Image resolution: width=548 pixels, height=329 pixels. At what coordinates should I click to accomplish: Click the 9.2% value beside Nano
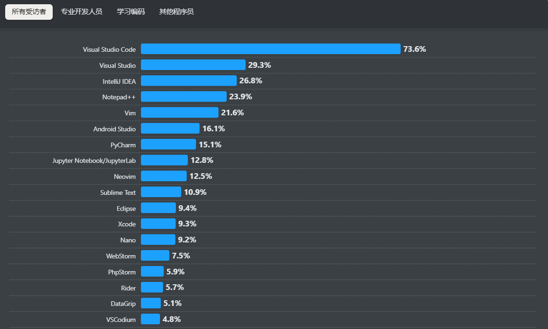coord(187,240)
